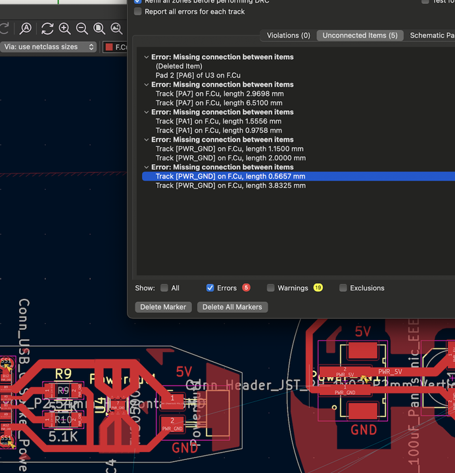
Task: Refresh the PCB view
Action: (x=47, y=29)
